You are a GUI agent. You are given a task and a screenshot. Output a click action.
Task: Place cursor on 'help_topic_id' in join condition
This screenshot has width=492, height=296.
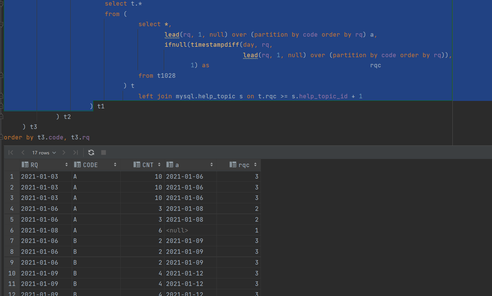[x=323, y=96]
